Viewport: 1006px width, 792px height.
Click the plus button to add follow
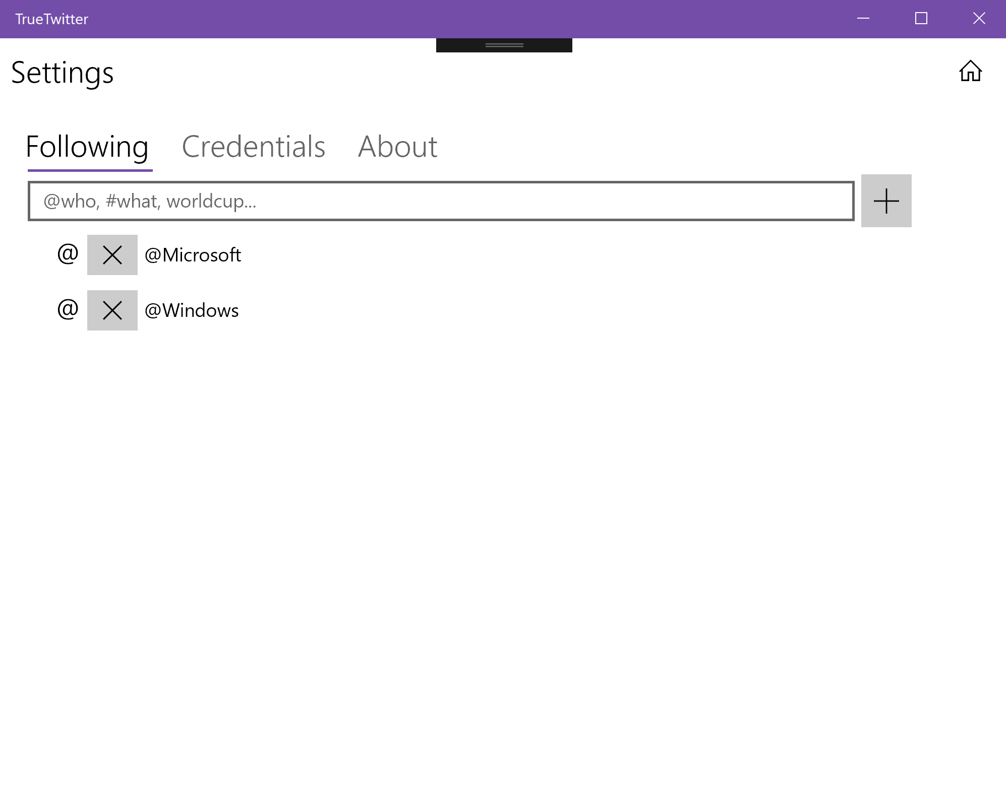(886, 201)
